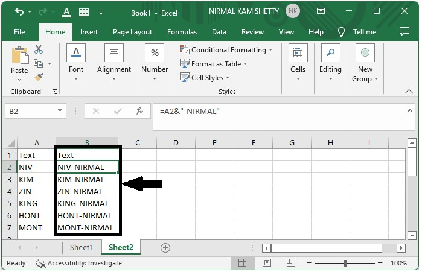Click the horizontal scrollbar left arrow
The image size is (422, 272).
(x=266, y=248)
